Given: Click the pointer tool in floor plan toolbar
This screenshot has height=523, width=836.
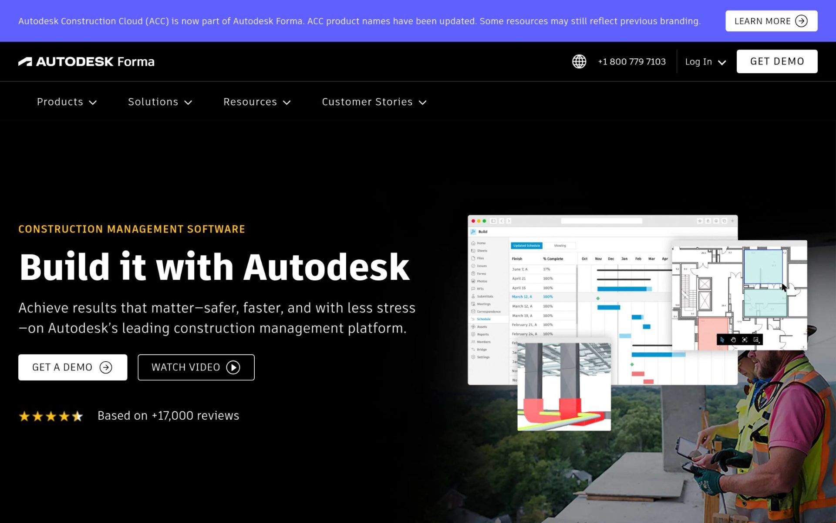Looking at the screenshot, I should pyautogui.click(x=722, y=340).
